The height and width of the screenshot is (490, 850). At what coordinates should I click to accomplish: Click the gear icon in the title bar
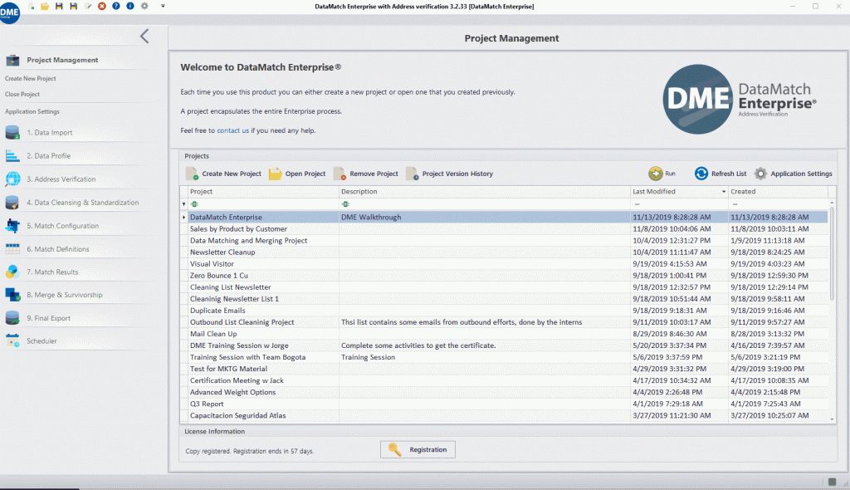coord(144,6)
